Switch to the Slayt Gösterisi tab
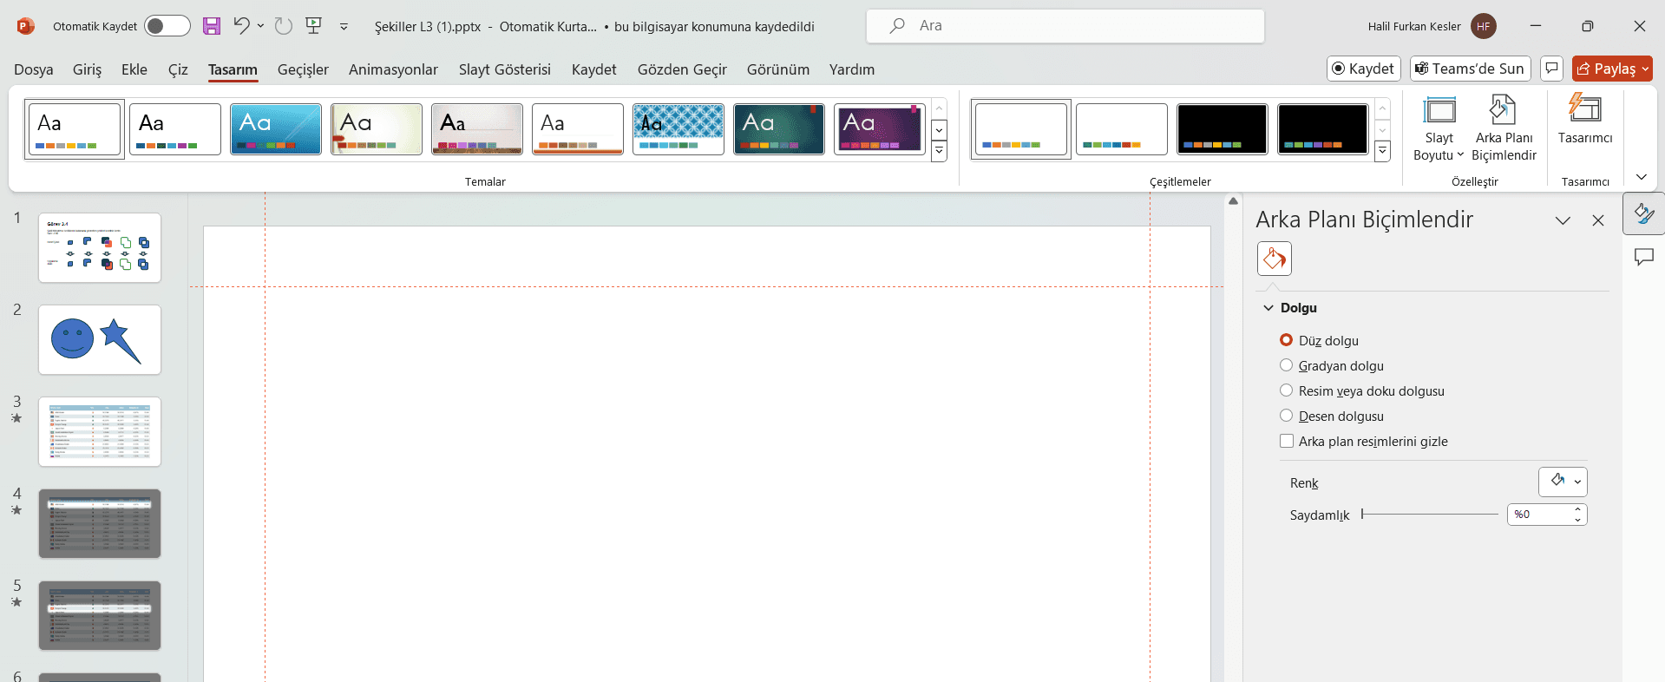This screenshot has width=1665, height=682. pyautogui.click(x=505, y=69)
